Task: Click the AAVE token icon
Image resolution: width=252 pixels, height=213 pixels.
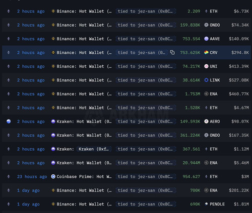Action: pyautogui.click(x=206, y=39)
